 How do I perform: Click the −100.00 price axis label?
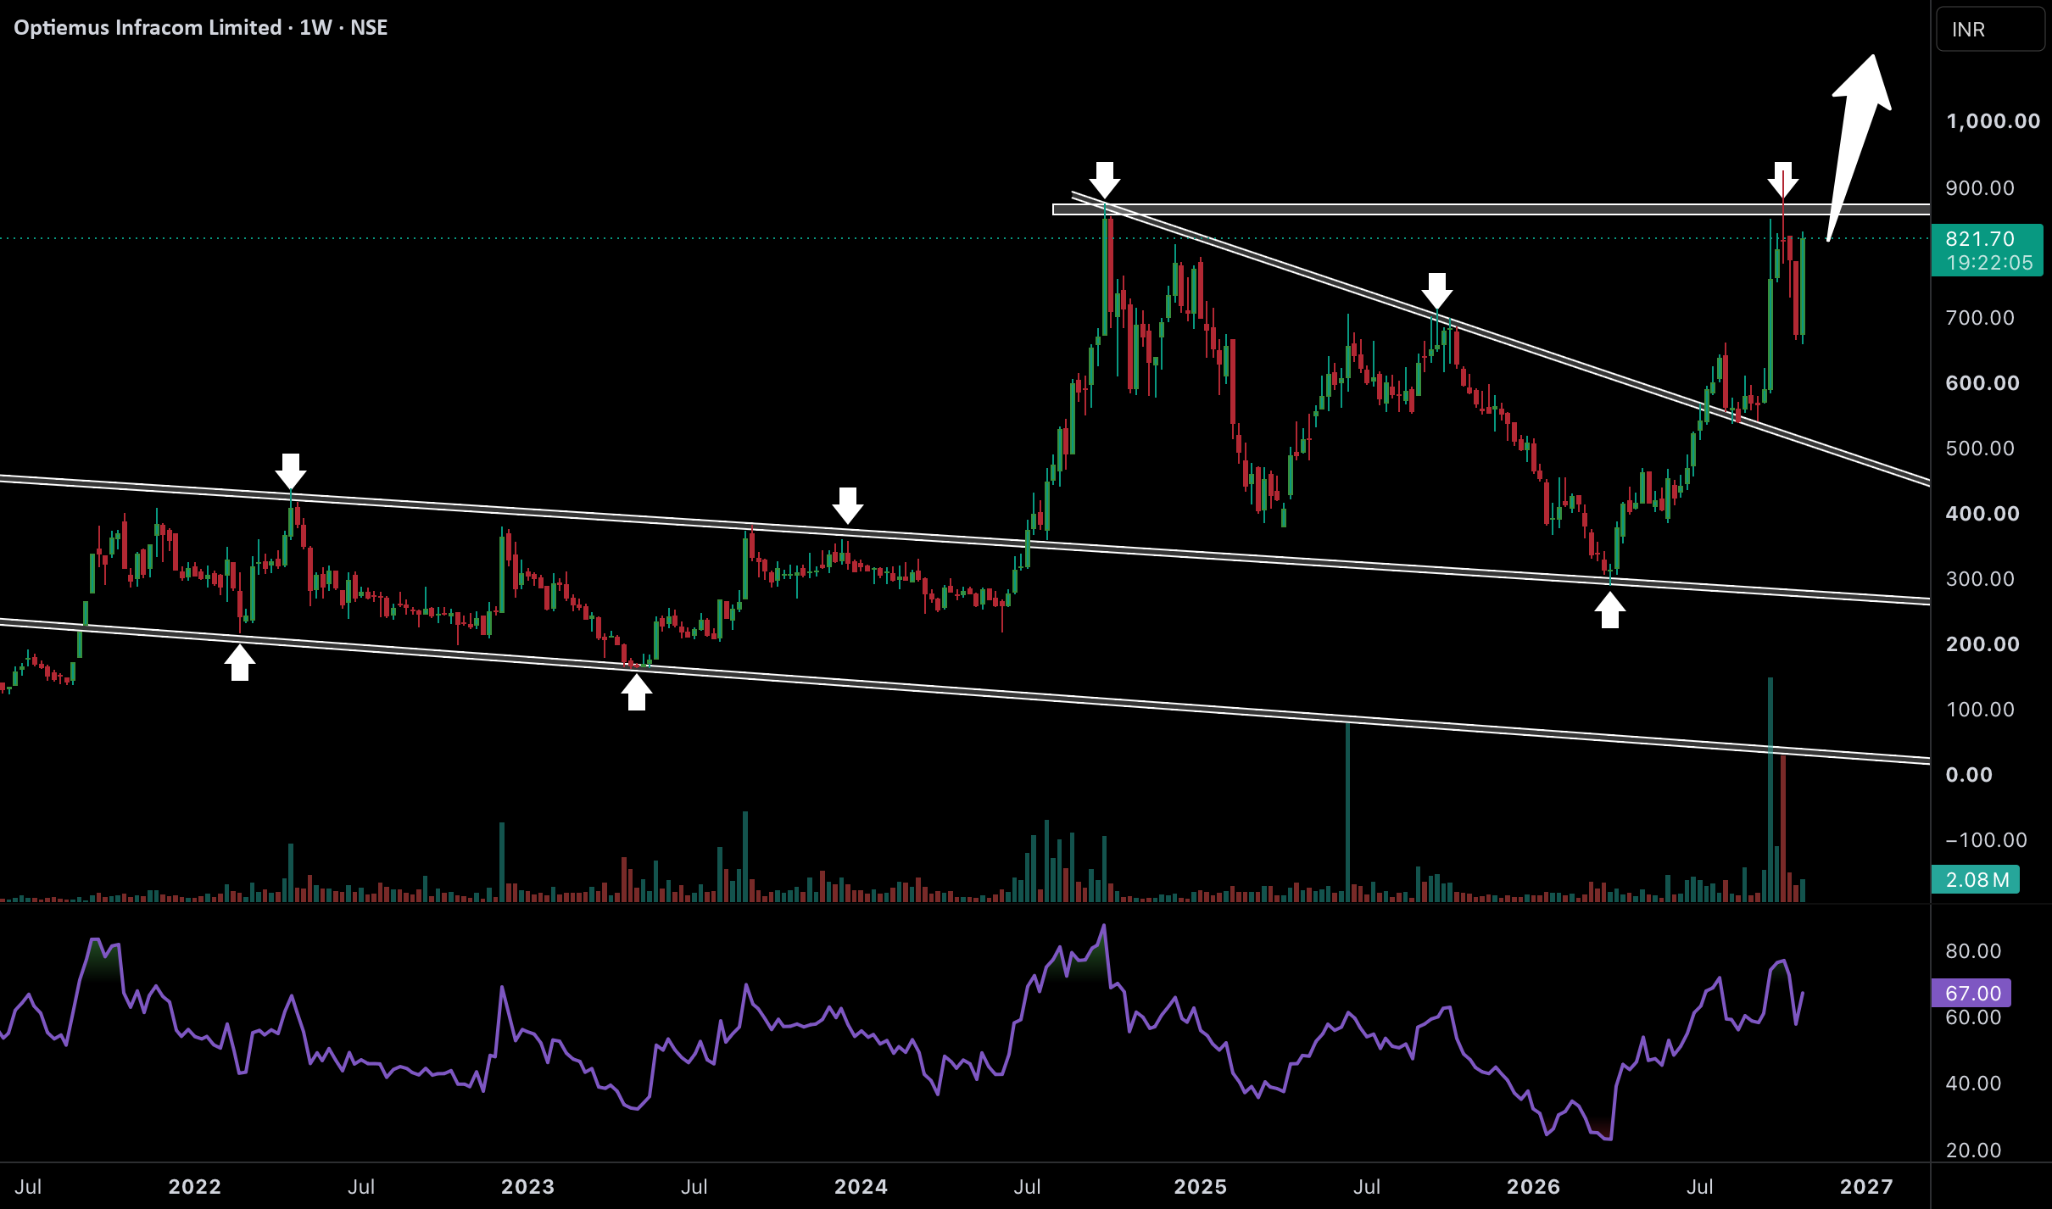[1986, 840]
